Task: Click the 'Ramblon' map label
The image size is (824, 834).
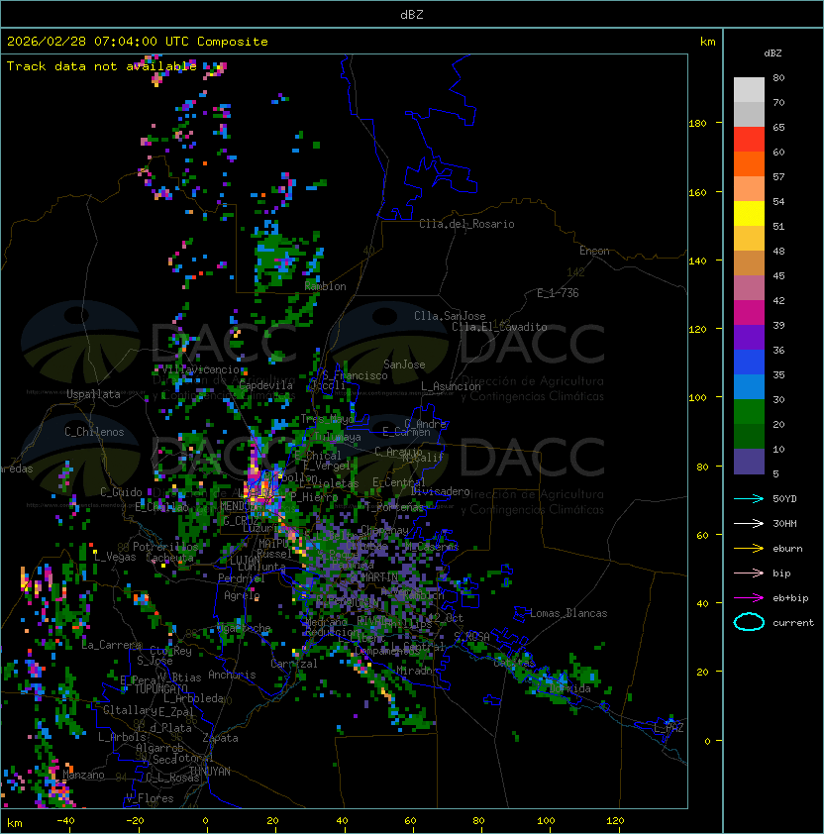Action: [x=325, y=286]
